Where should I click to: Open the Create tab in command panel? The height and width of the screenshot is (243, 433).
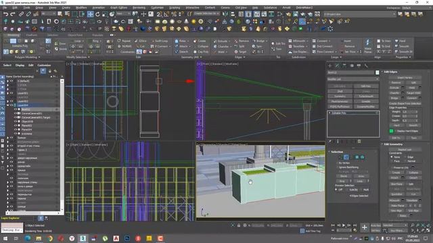pos(330,65)
